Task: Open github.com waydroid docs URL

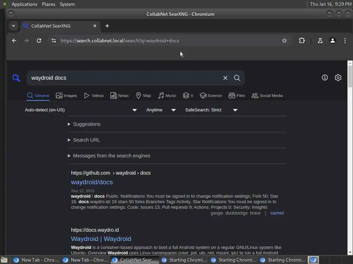Action: click(111, 173)
